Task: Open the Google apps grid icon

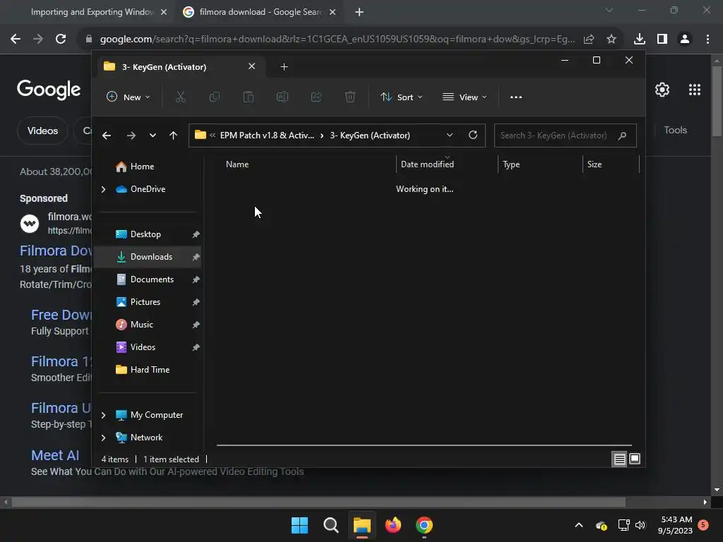Action: click(x=695, y=90)
